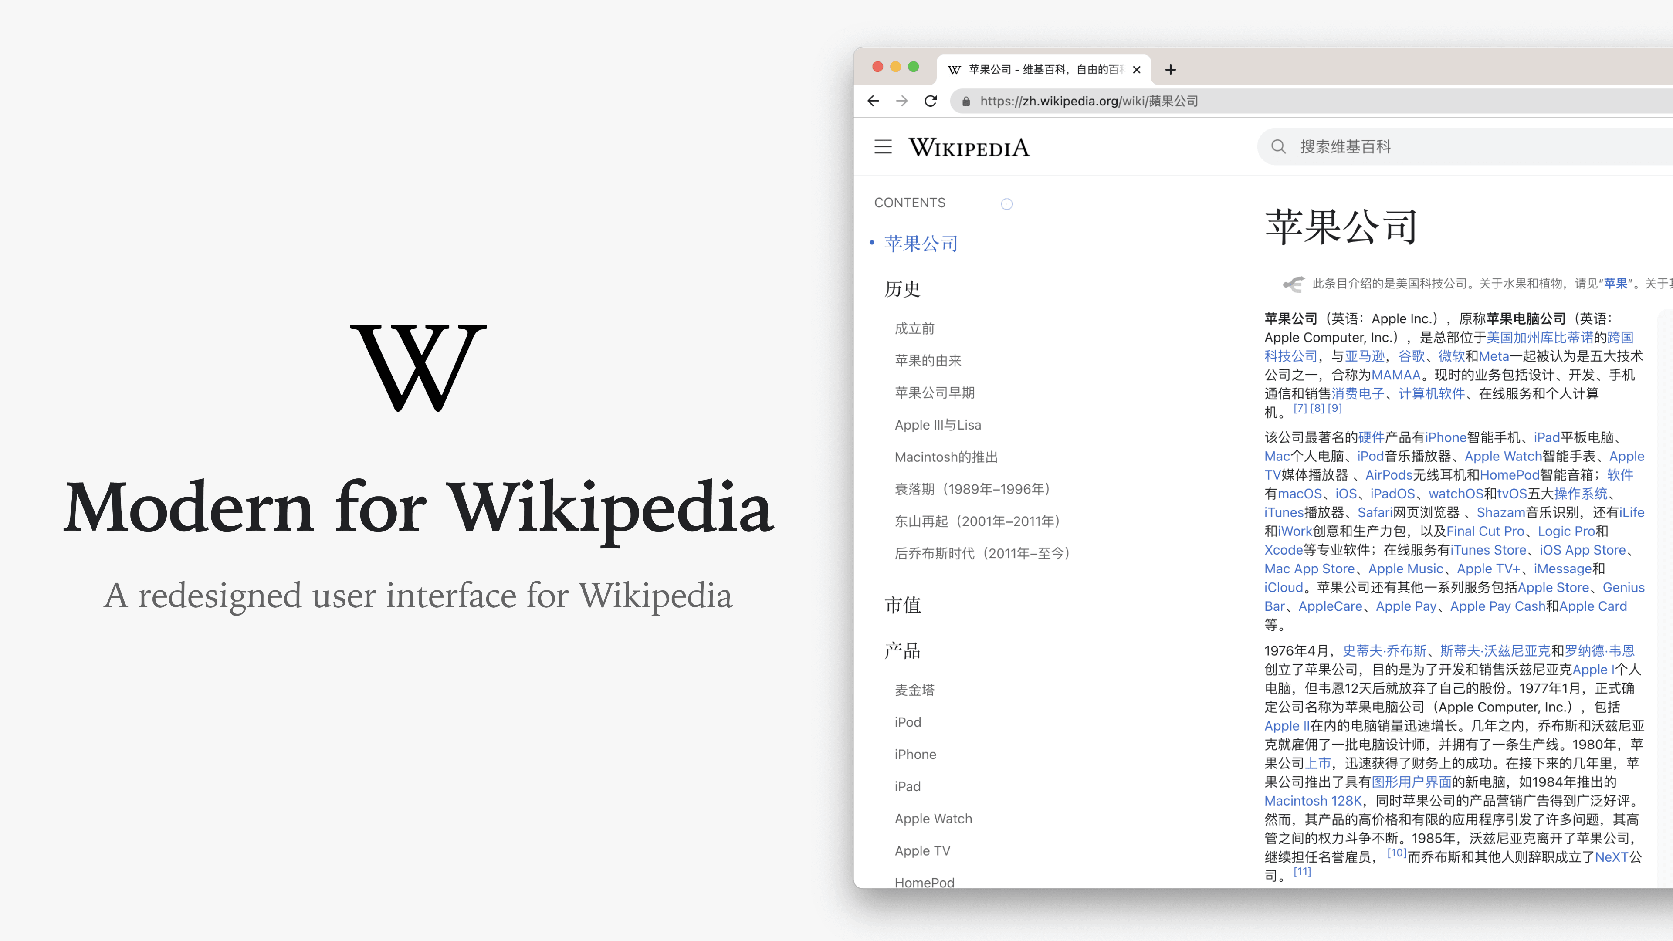Viewport: 1673px width, 941px height.
Task: Open iPad in contents sidebar
Action: [907, 786]
